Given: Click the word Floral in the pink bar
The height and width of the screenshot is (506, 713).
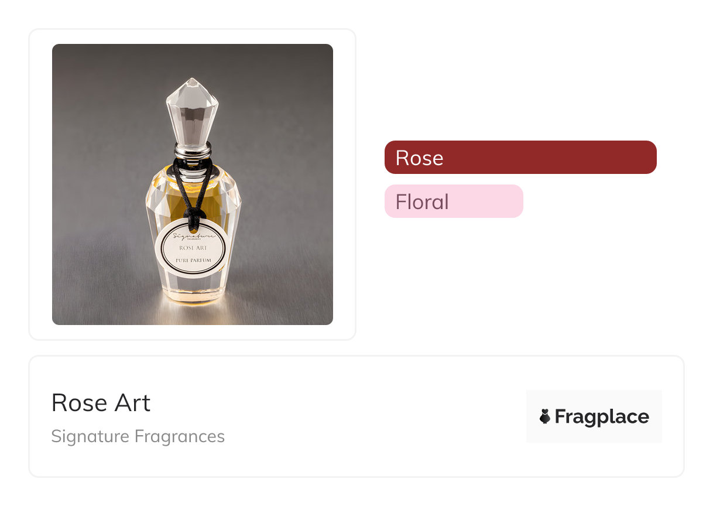Looking at the screenshot, I should [x=422, y=202].
